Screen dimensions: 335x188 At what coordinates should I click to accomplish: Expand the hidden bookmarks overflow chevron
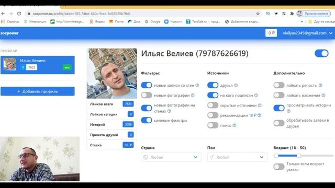pos(301,21)
